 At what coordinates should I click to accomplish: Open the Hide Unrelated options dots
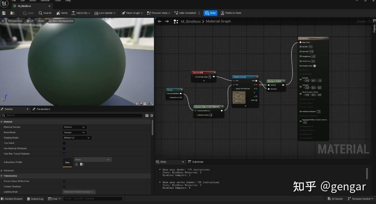tap(199, 13)
